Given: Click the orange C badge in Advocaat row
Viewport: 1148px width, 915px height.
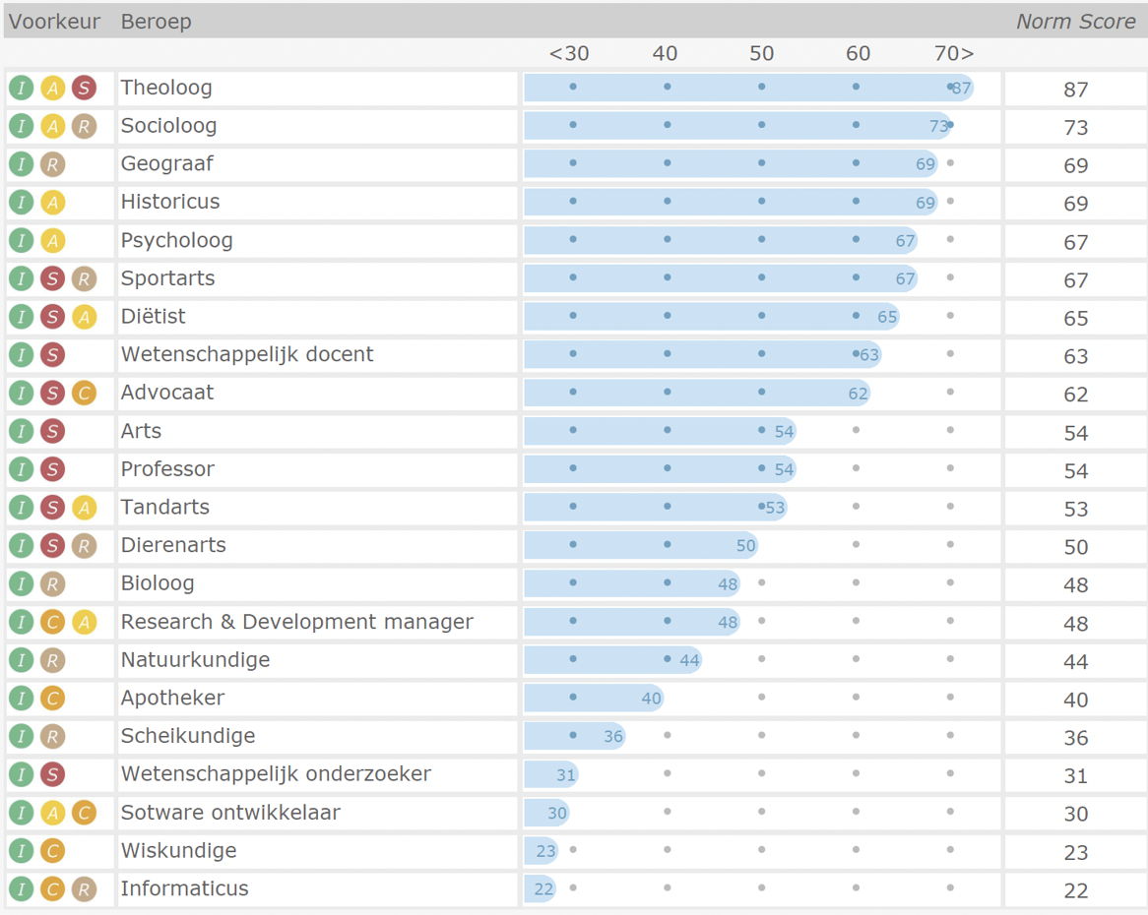Looking at the screenshot, I should point(84,394).
